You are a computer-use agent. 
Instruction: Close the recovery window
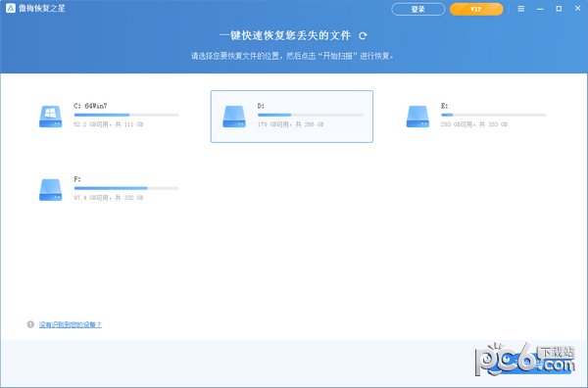point(578,8)
